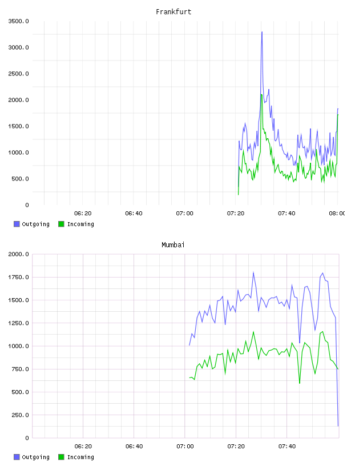Click the 1500.0 y-axis label on Mumbai chart
Screen dimensions: 347x466
tap(18, 300)
